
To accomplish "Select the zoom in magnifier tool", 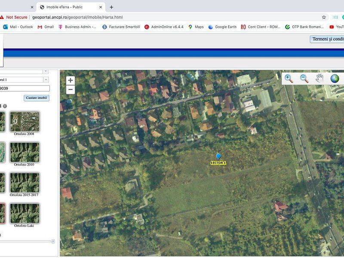I will tap(289, 77).
